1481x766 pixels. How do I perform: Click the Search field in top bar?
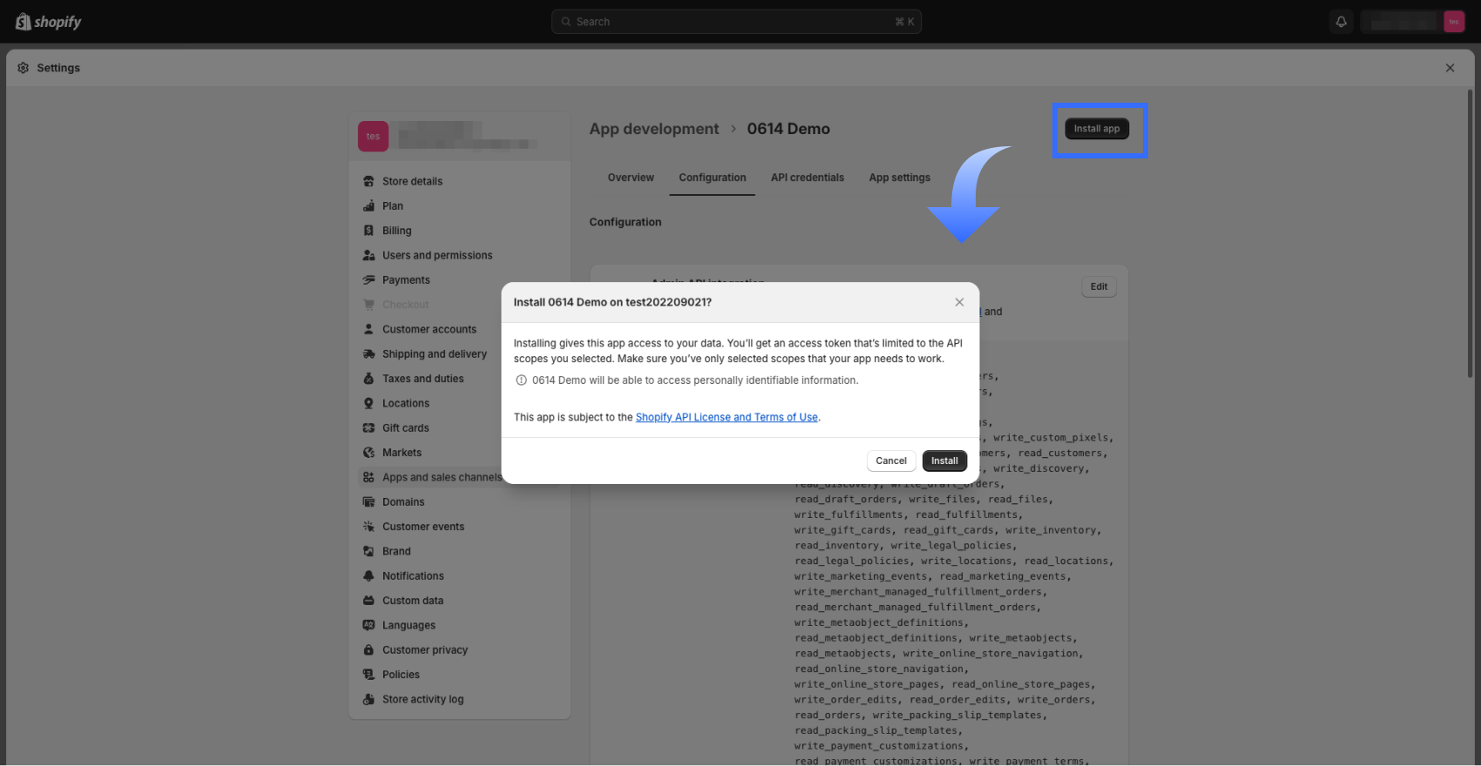click(x=736, y=22)
